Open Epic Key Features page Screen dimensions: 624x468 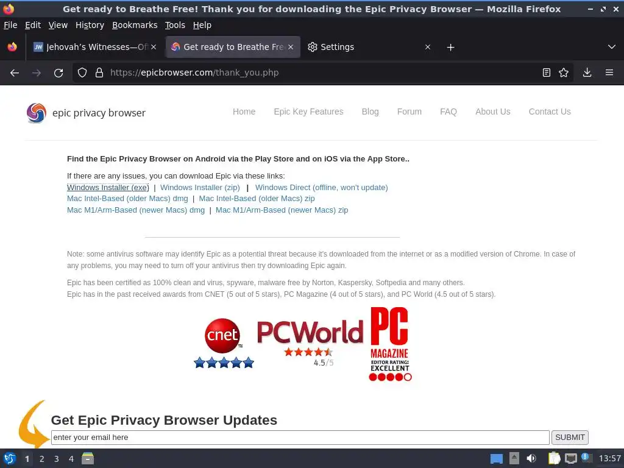click(308, 112)
